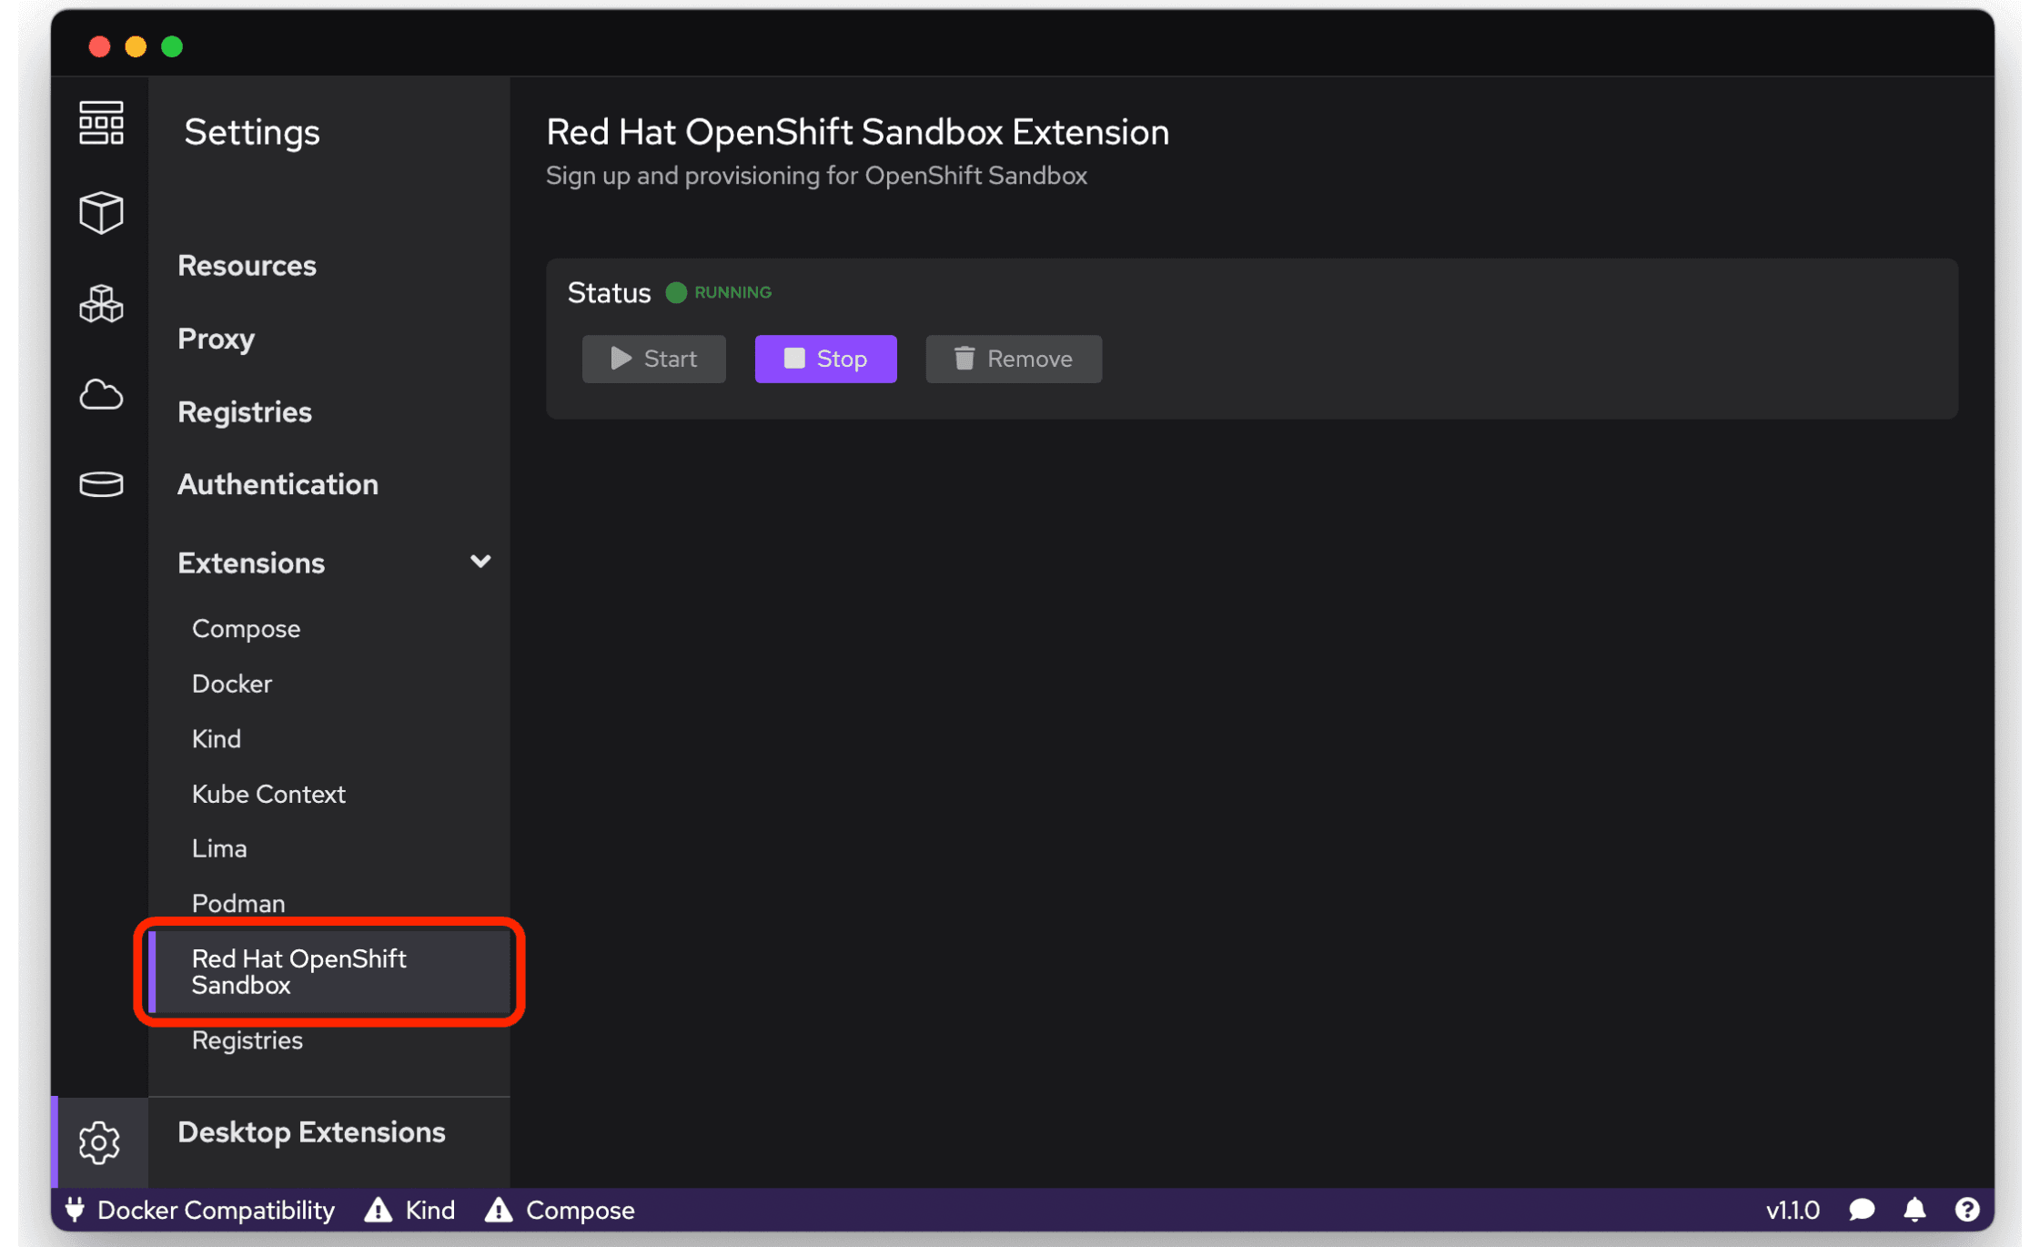Open Desktop Extensions page
Image resolution: width=2040 pixels, height=1247 pixels.
click(x=311, y=1132)
